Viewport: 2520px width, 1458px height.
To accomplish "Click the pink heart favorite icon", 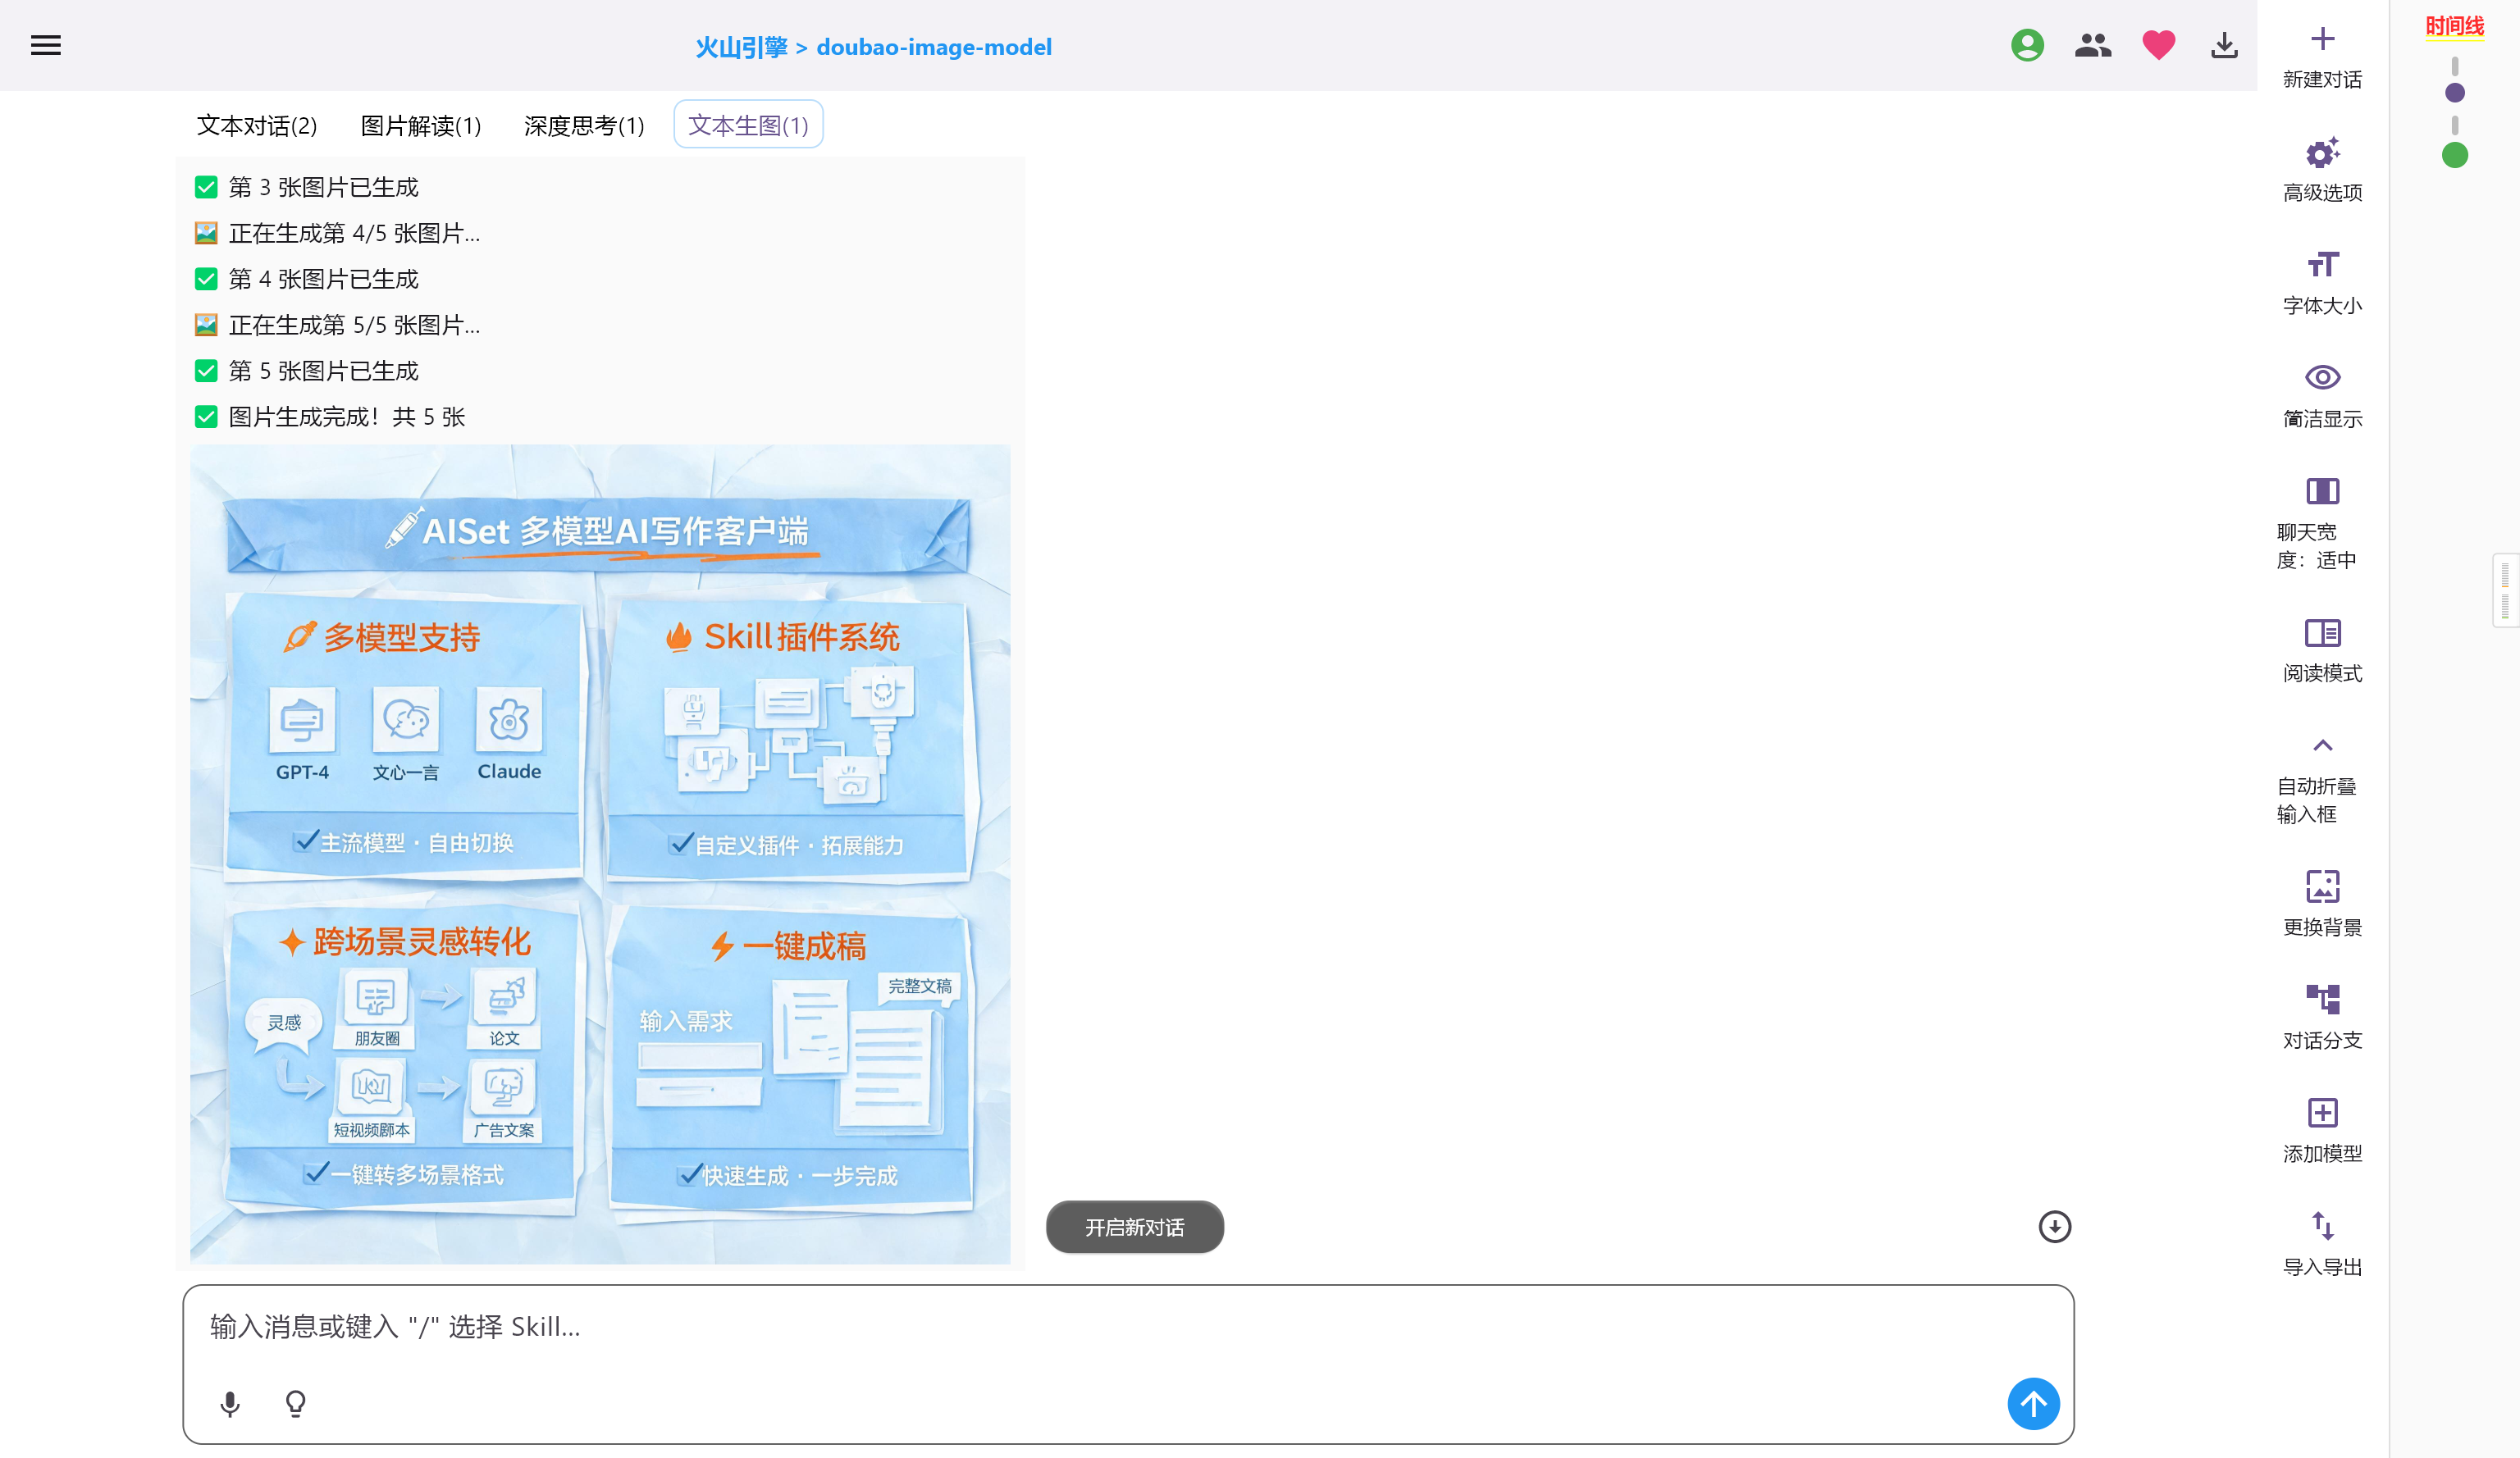I will (x=2158, y=46).
